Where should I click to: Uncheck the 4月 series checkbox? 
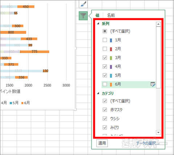105,66
